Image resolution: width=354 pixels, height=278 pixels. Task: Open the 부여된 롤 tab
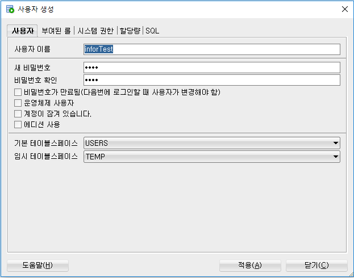tap(56, 31)
